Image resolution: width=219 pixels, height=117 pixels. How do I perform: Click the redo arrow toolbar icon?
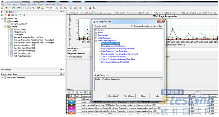point(51,8)
